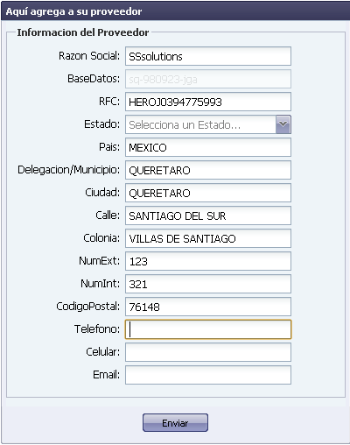Select the RFC input field
350x445 pixels.
(208, 102)
